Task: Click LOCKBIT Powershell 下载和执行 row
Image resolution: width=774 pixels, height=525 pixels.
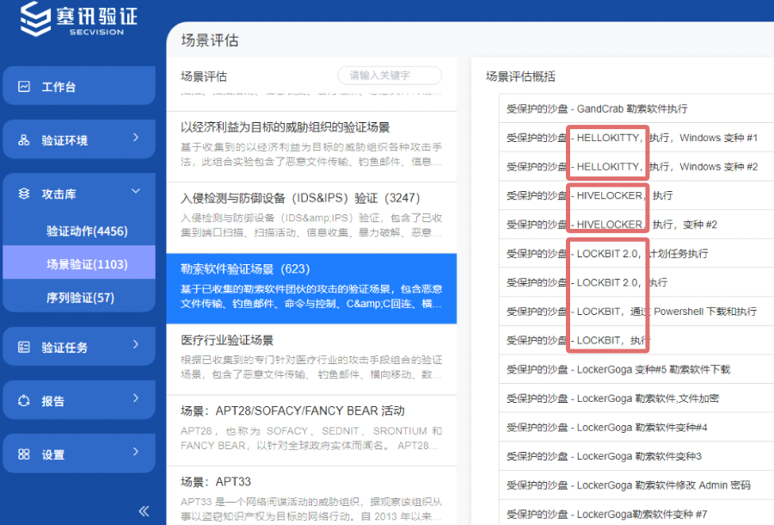Action: [x=636, y=312]
